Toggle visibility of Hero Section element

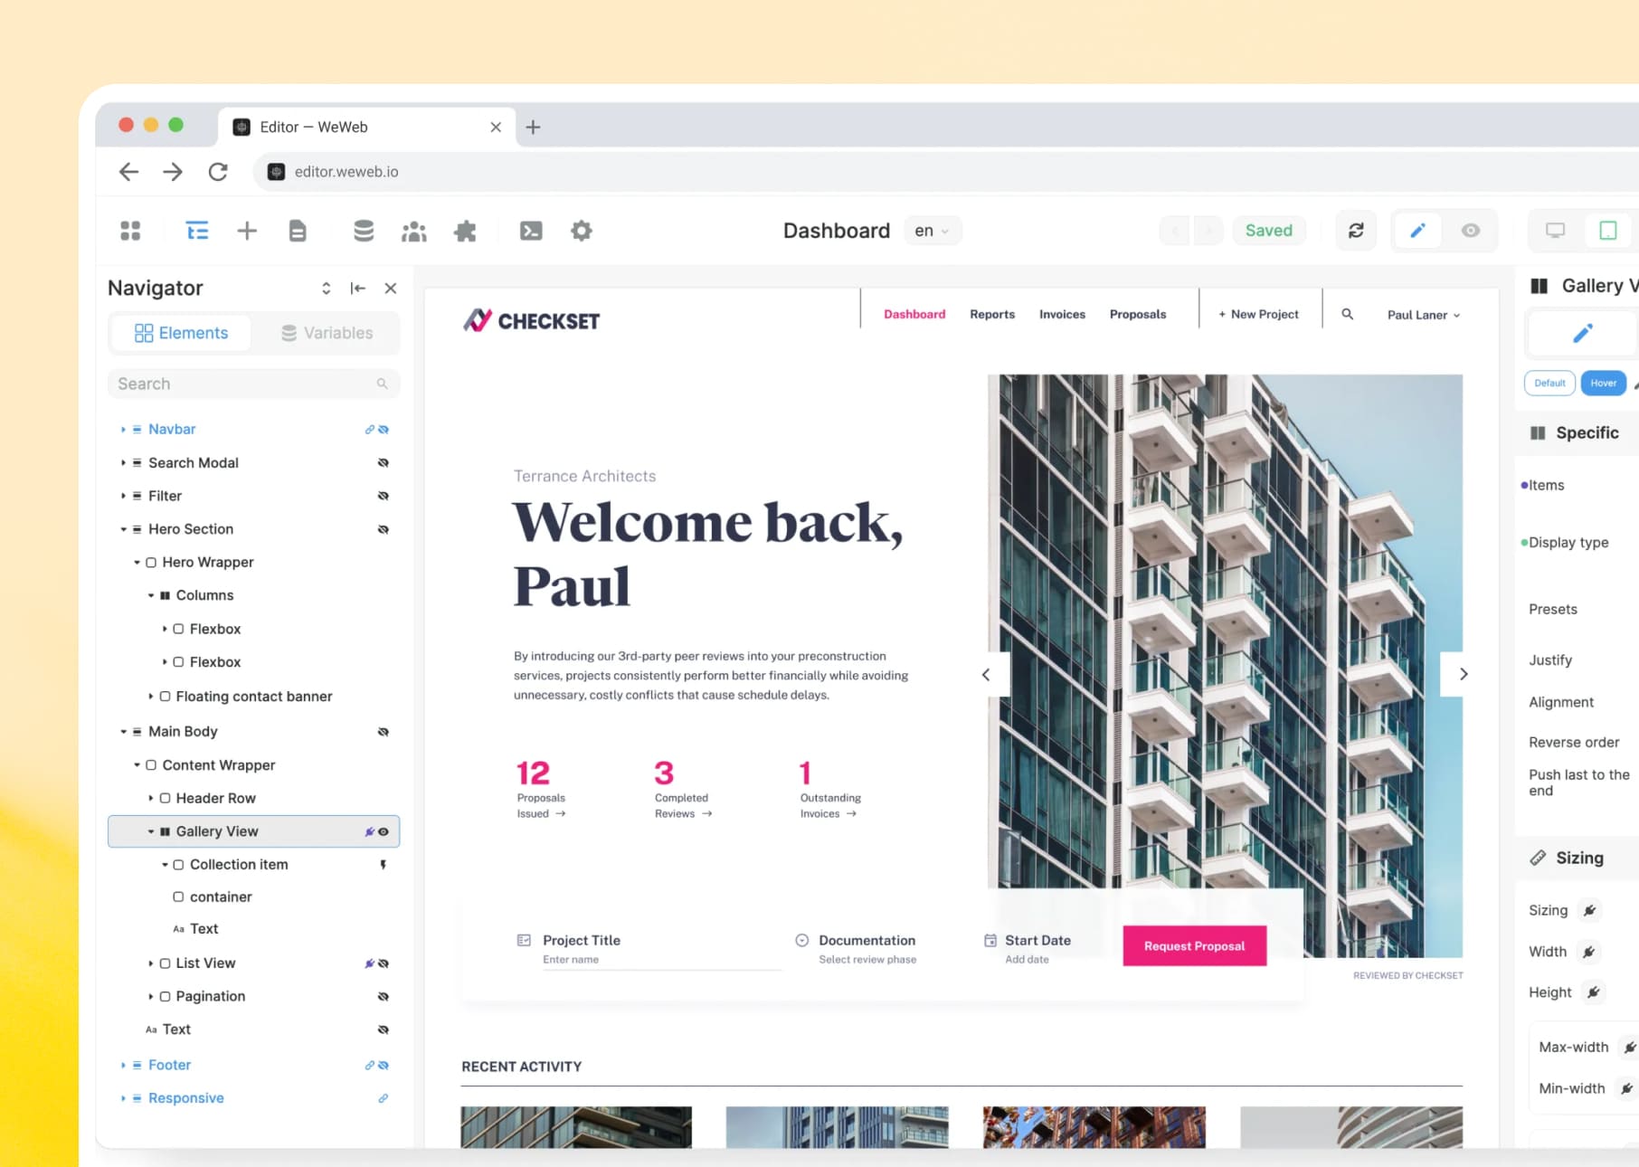point(384,529)
